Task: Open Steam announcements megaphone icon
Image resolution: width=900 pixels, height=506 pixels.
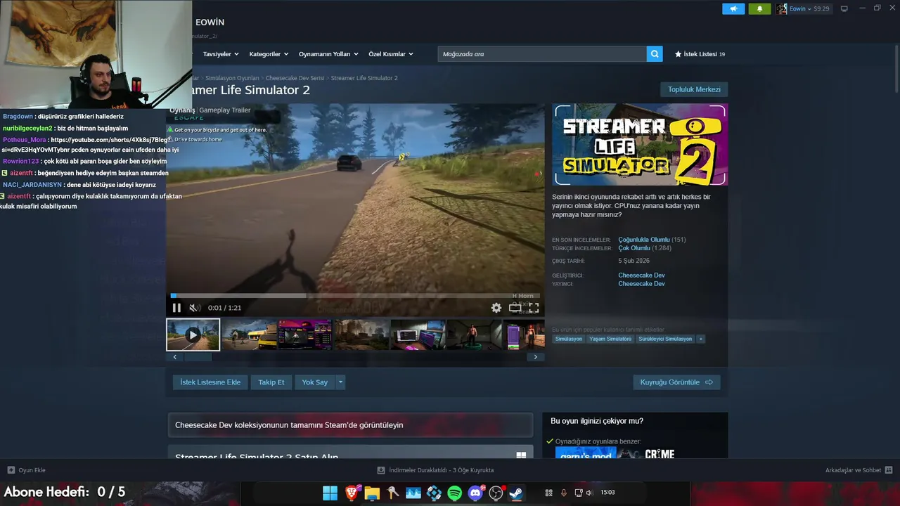Action: pyautogui.click(x=733, y=9)
